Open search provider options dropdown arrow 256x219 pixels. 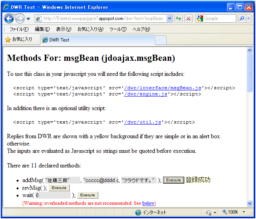pyautogui.click(x=249, y=18)
